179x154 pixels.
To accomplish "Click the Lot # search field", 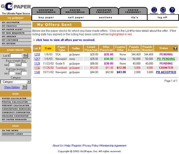I will point(16,55).
